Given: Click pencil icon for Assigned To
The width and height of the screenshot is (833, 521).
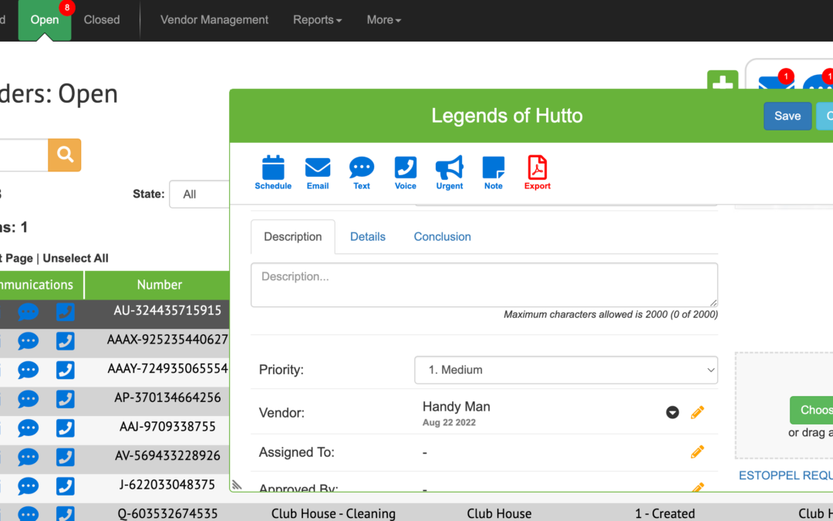Looking at the screenshot, I should (x=697, y=452).
